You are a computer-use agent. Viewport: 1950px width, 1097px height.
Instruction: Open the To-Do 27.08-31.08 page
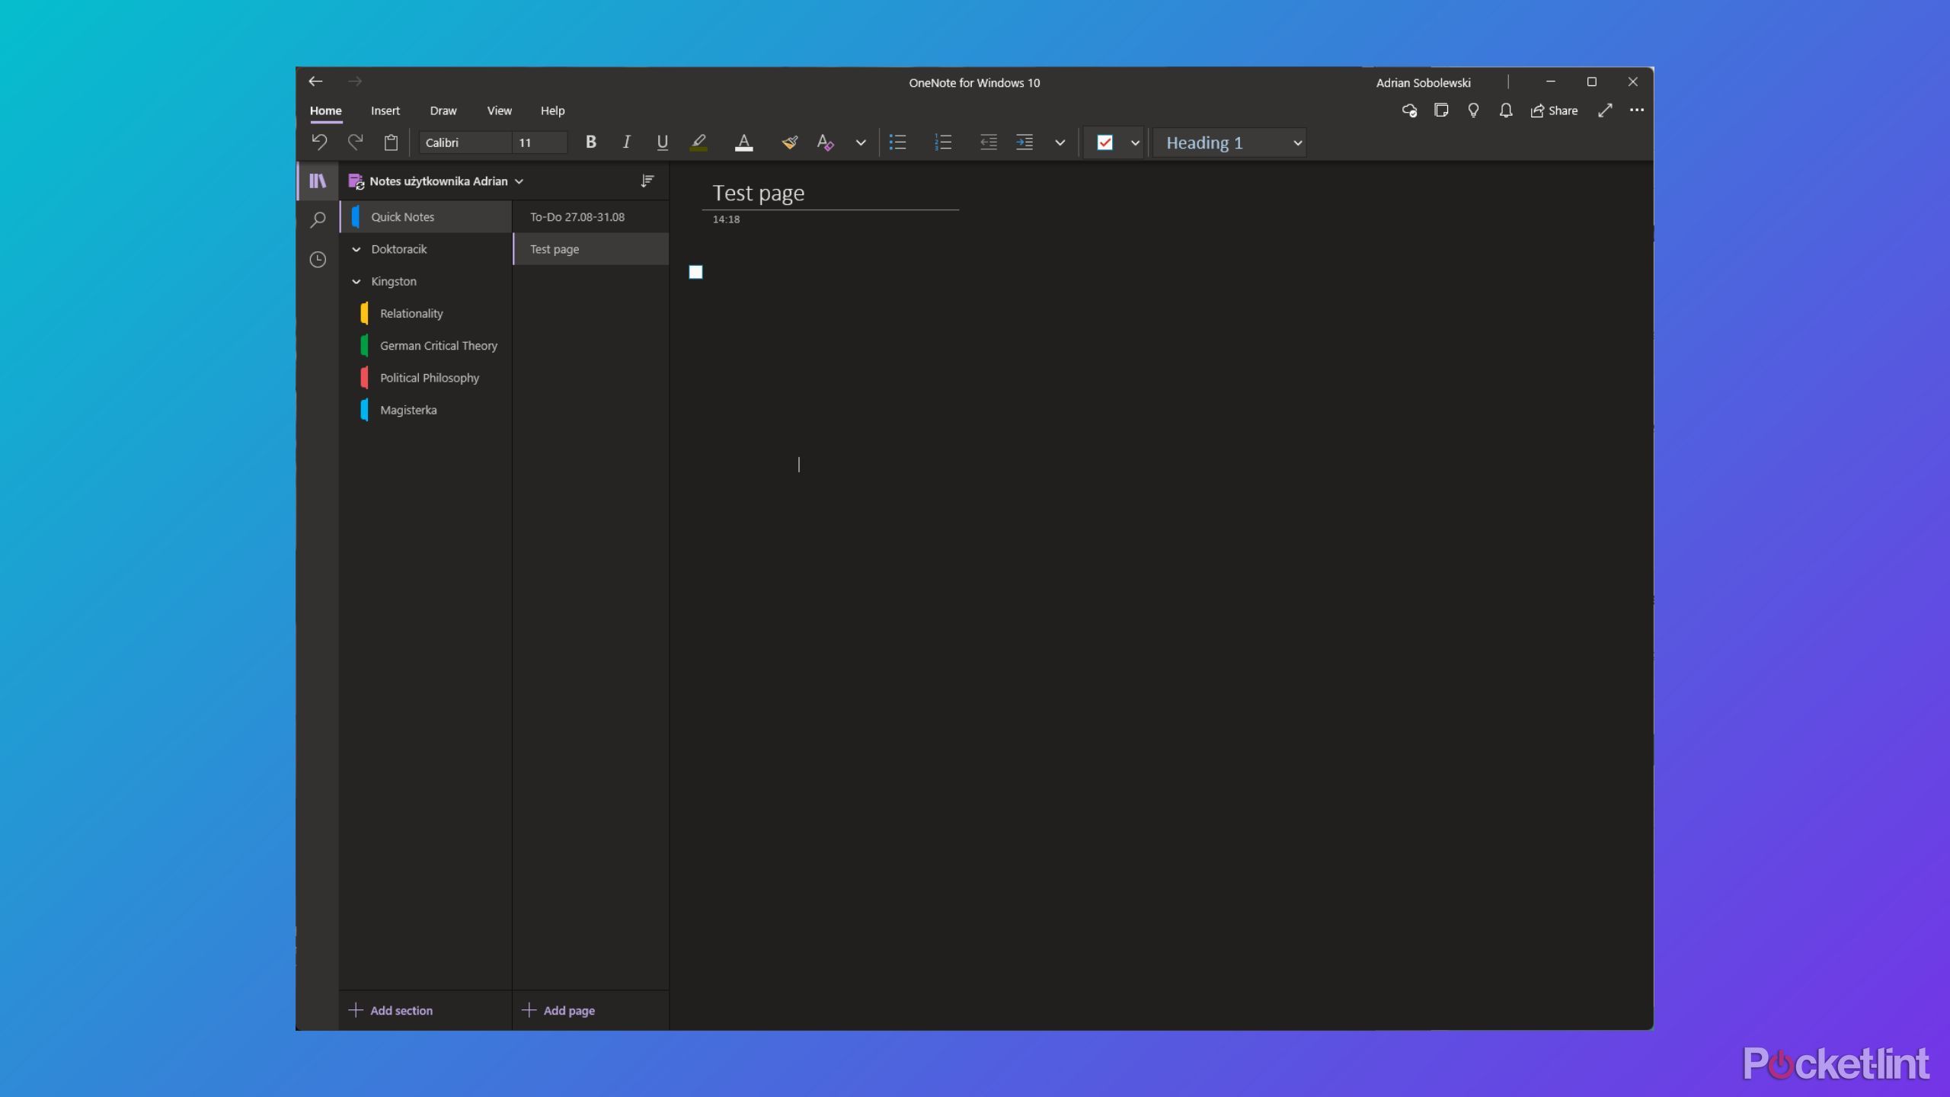pyautogui.click(x=591, y=217)
